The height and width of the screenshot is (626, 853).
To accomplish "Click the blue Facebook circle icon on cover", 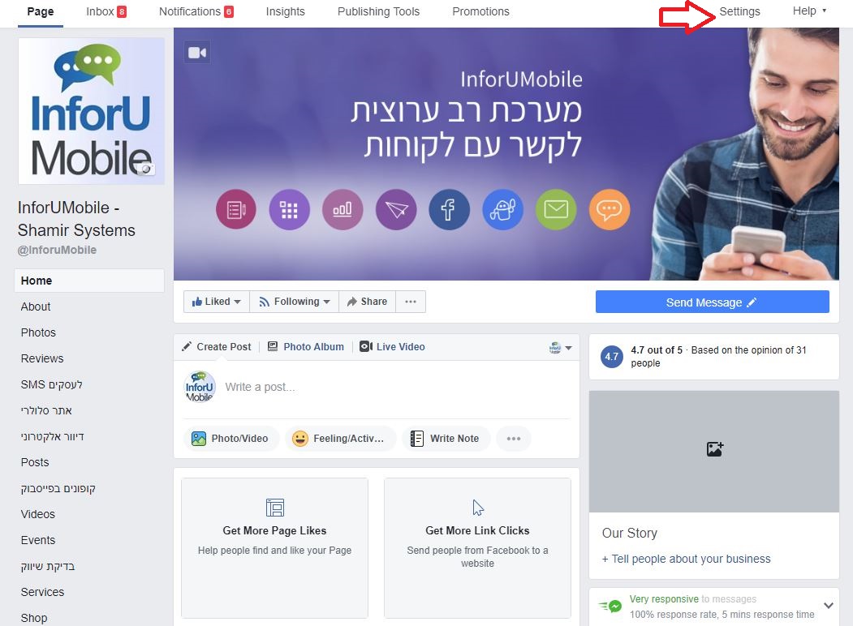I will coord(449,209).
